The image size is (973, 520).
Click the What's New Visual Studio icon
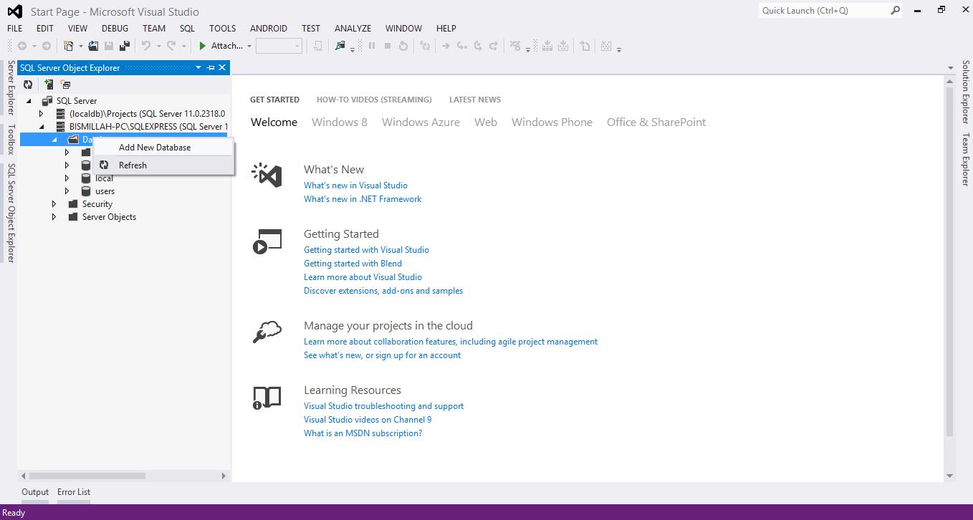[267, 175]
